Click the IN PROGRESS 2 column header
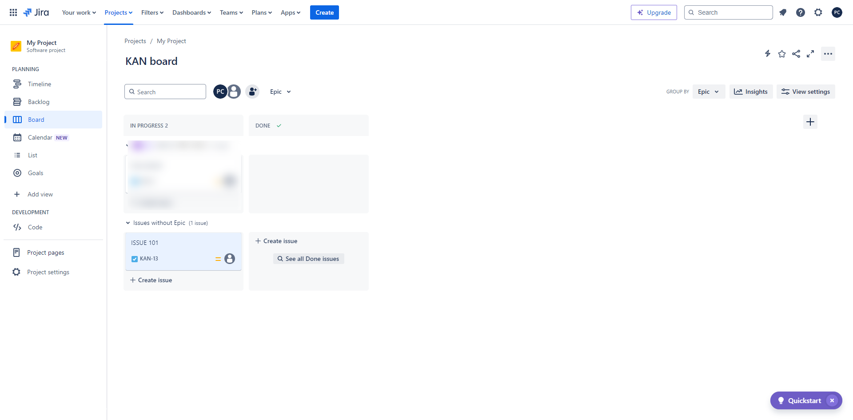This screenshot has width=853, height=420. (x=183, y=125)
